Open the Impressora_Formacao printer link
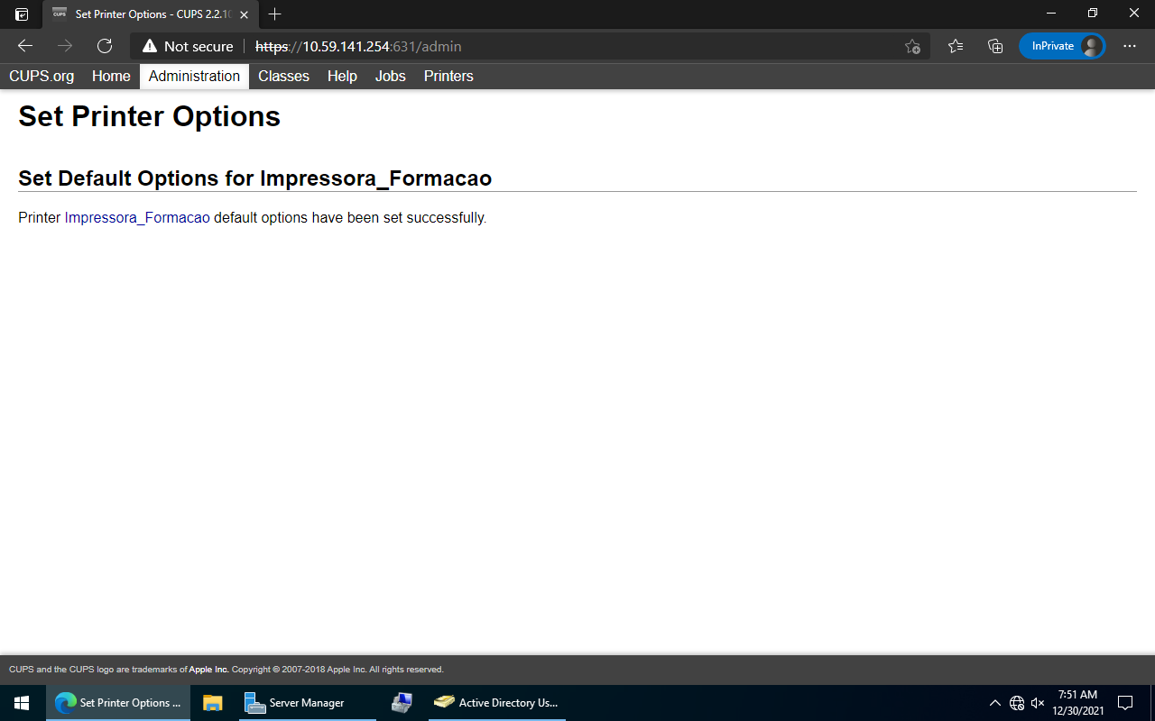1155x721 pixels. coord(137,217)
